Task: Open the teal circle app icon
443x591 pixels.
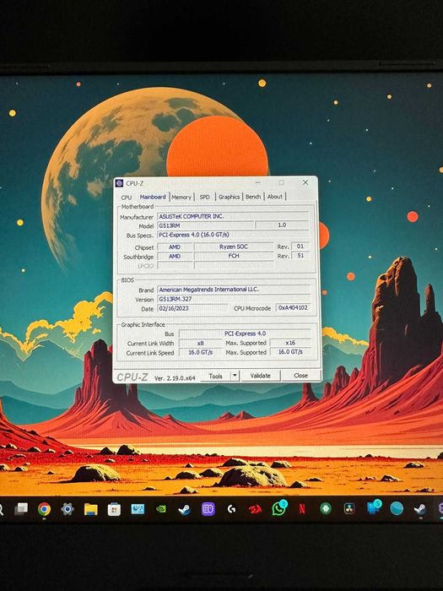Action: (x=397, y=508)
